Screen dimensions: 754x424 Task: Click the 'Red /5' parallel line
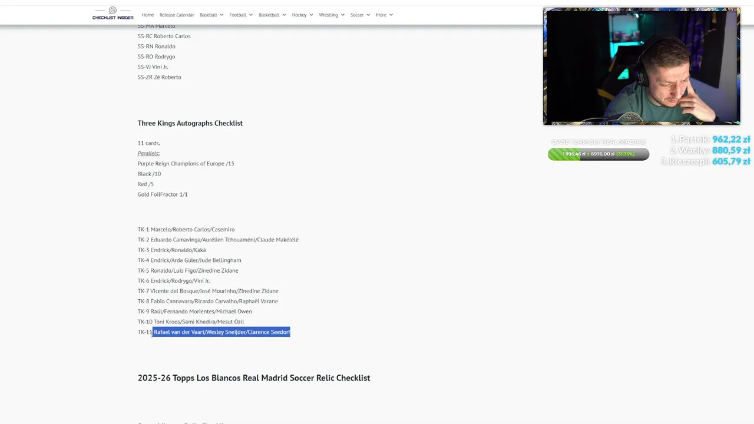[145, 184]
